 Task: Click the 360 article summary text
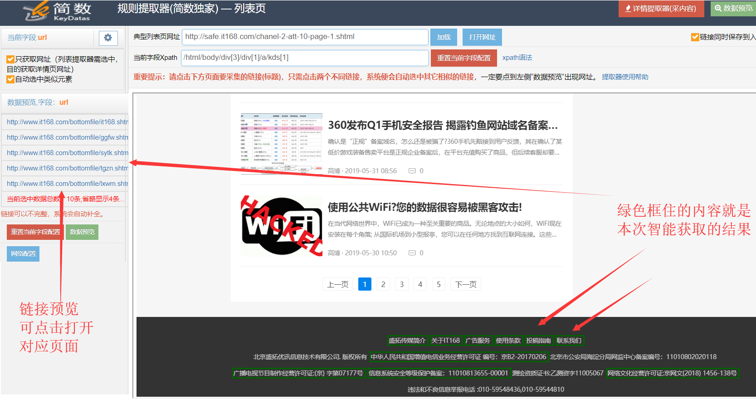tap(445, 147)
